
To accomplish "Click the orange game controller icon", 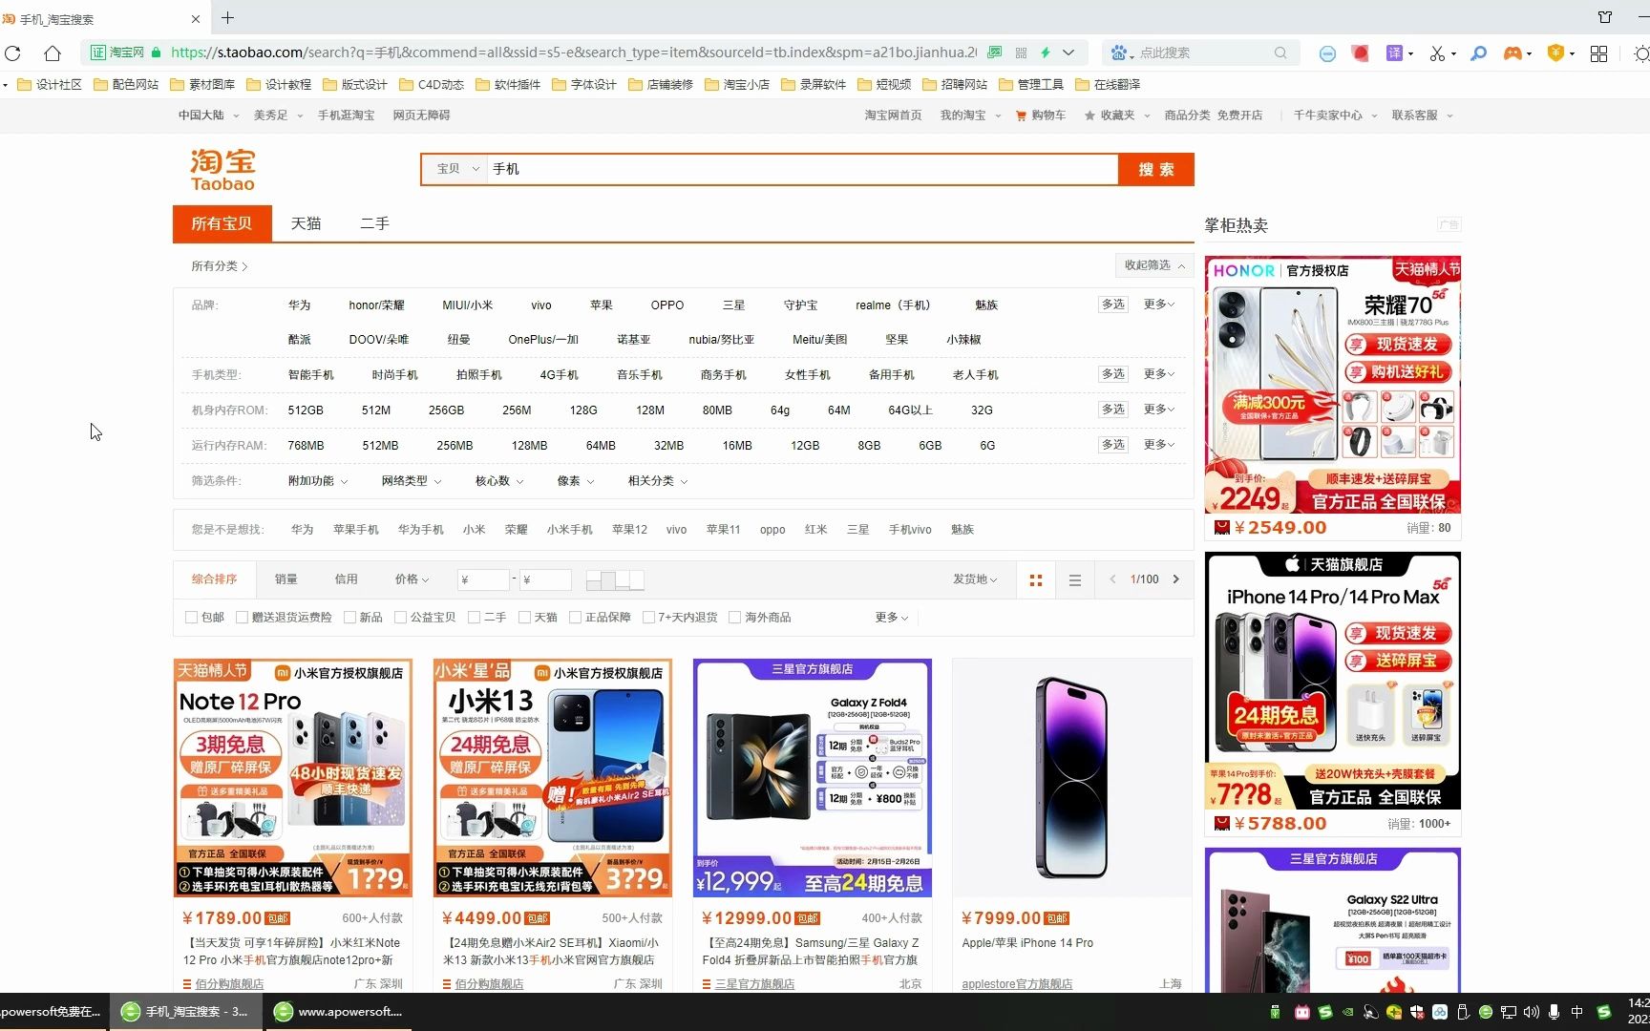I will click(1512, 53).
